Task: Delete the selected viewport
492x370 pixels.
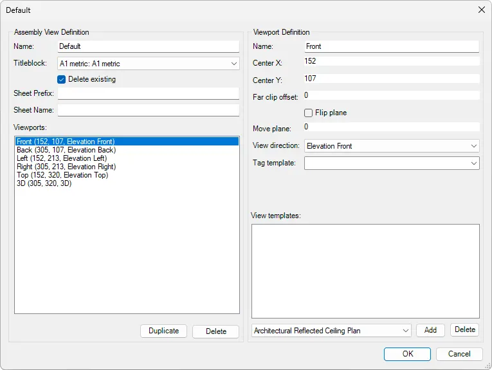Action: pos(215,331)
